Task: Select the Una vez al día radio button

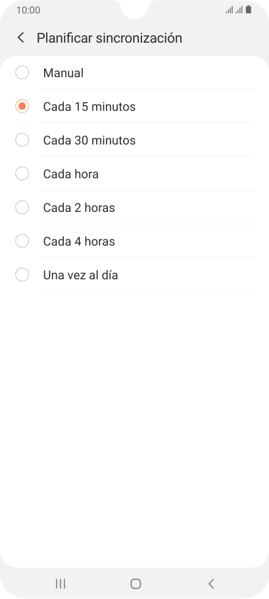Action: pyautogui.click(x=22, y=274)
